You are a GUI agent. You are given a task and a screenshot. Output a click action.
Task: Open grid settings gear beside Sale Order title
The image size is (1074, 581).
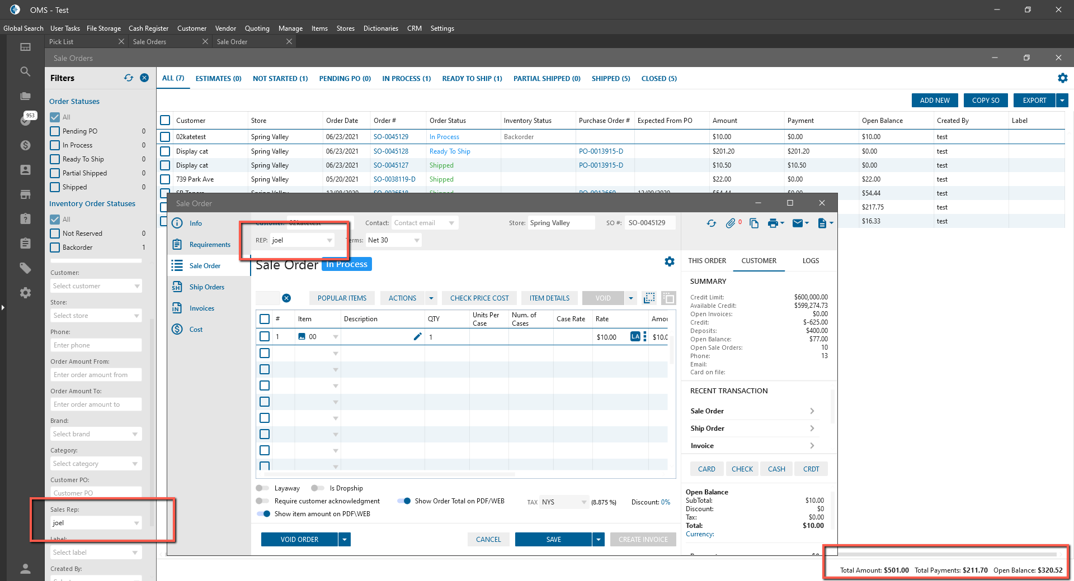coord(669,261)
